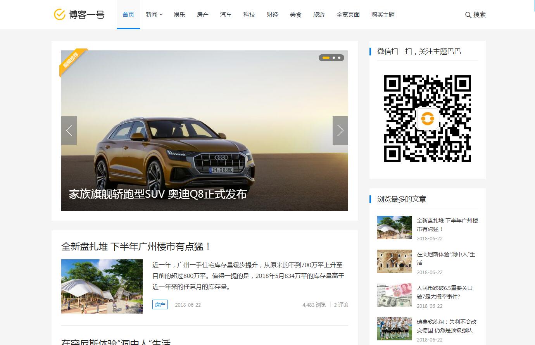Viewport: 535px width, 345px height.
Task: Click the comment icon showing 2 评论
Action: [341, 305]
